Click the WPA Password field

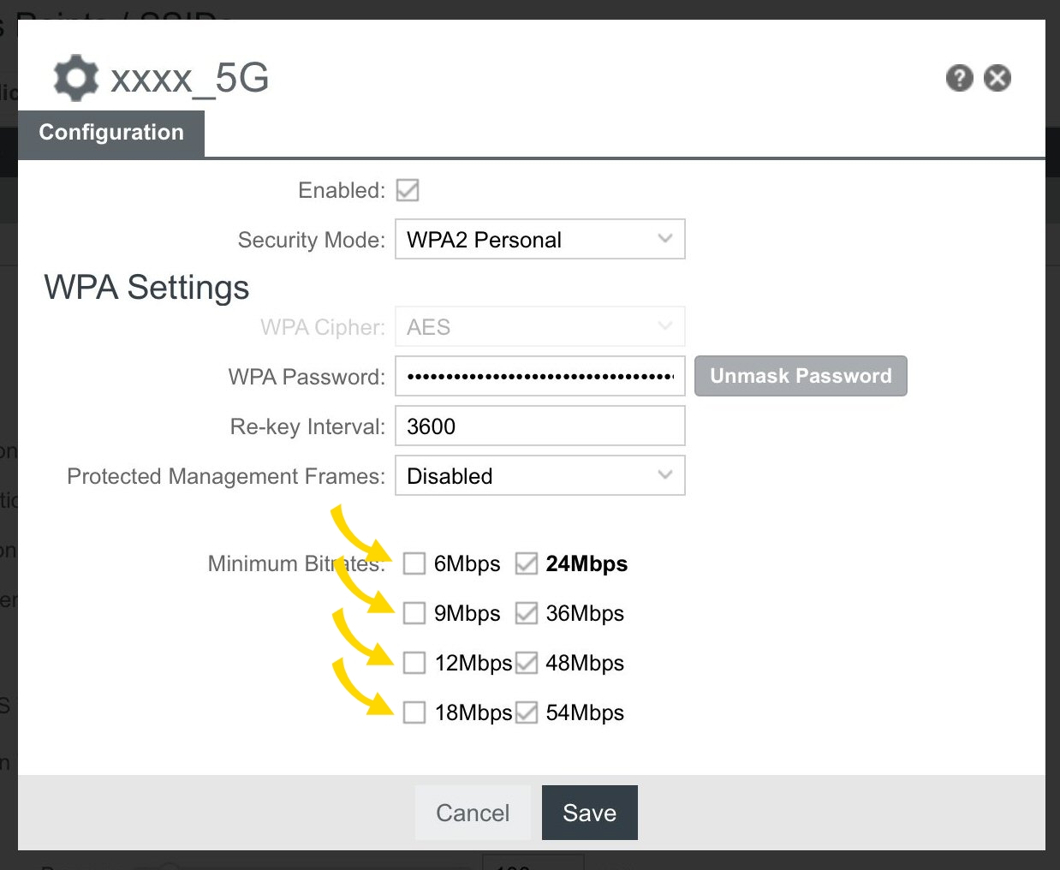click(539, 377)
